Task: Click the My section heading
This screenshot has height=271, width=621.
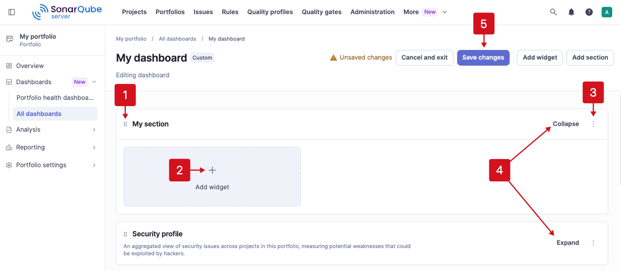Action: coord(150,124)
